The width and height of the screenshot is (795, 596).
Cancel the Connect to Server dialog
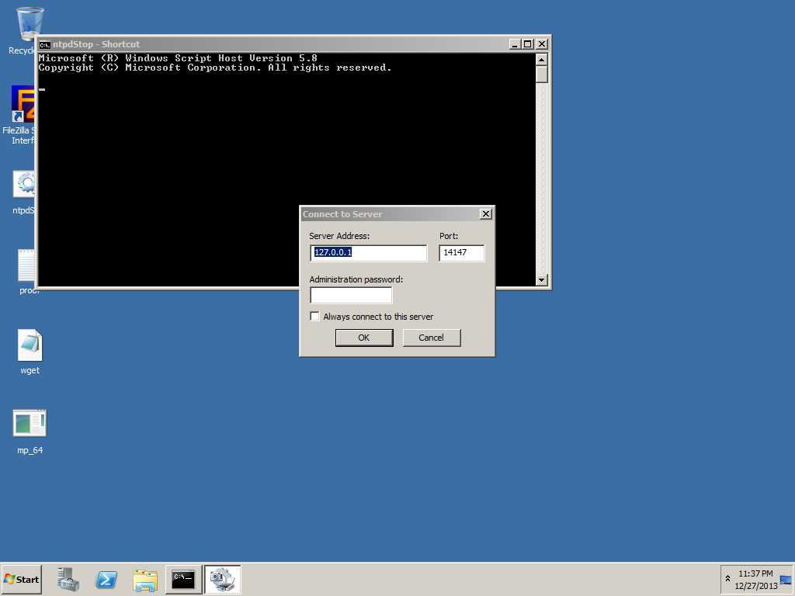(432, 338)
